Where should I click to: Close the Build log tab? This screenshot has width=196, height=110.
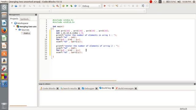tap(113, 88)
